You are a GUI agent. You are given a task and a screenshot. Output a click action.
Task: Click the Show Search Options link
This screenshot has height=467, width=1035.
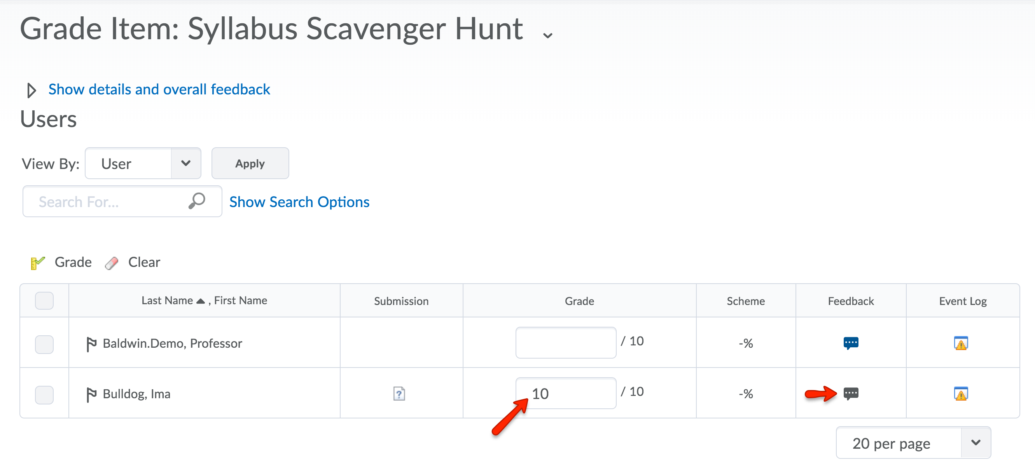tap(299, 202)
